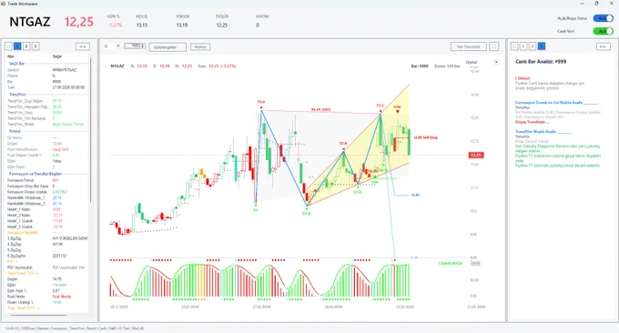Click the TrendYön Model Analiz link

543,131
